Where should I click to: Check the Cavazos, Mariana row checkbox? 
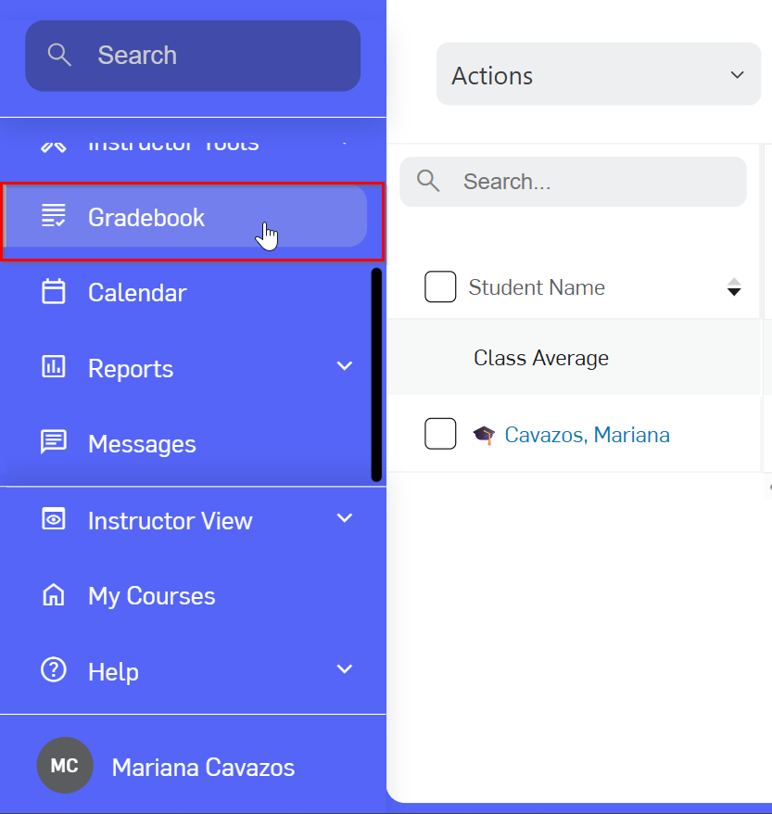click(x=440, y=434)
